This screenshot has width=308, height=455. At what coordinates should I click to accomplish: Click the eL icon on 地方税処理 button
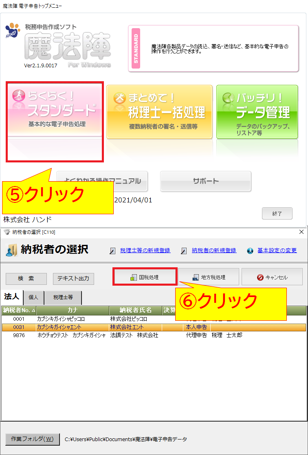tap(196, 277)
